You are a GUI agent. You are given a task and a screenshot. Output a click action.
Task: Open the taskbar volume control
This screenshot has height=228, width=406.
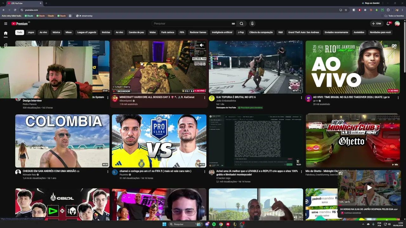[x=390, y=224]
